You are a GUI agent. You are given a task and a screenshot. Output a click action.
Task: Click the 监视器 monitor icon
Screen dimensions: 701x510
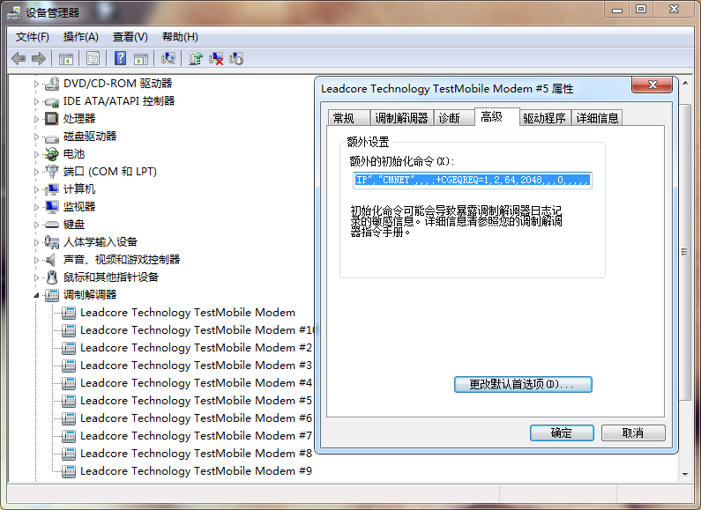point(52,207)
